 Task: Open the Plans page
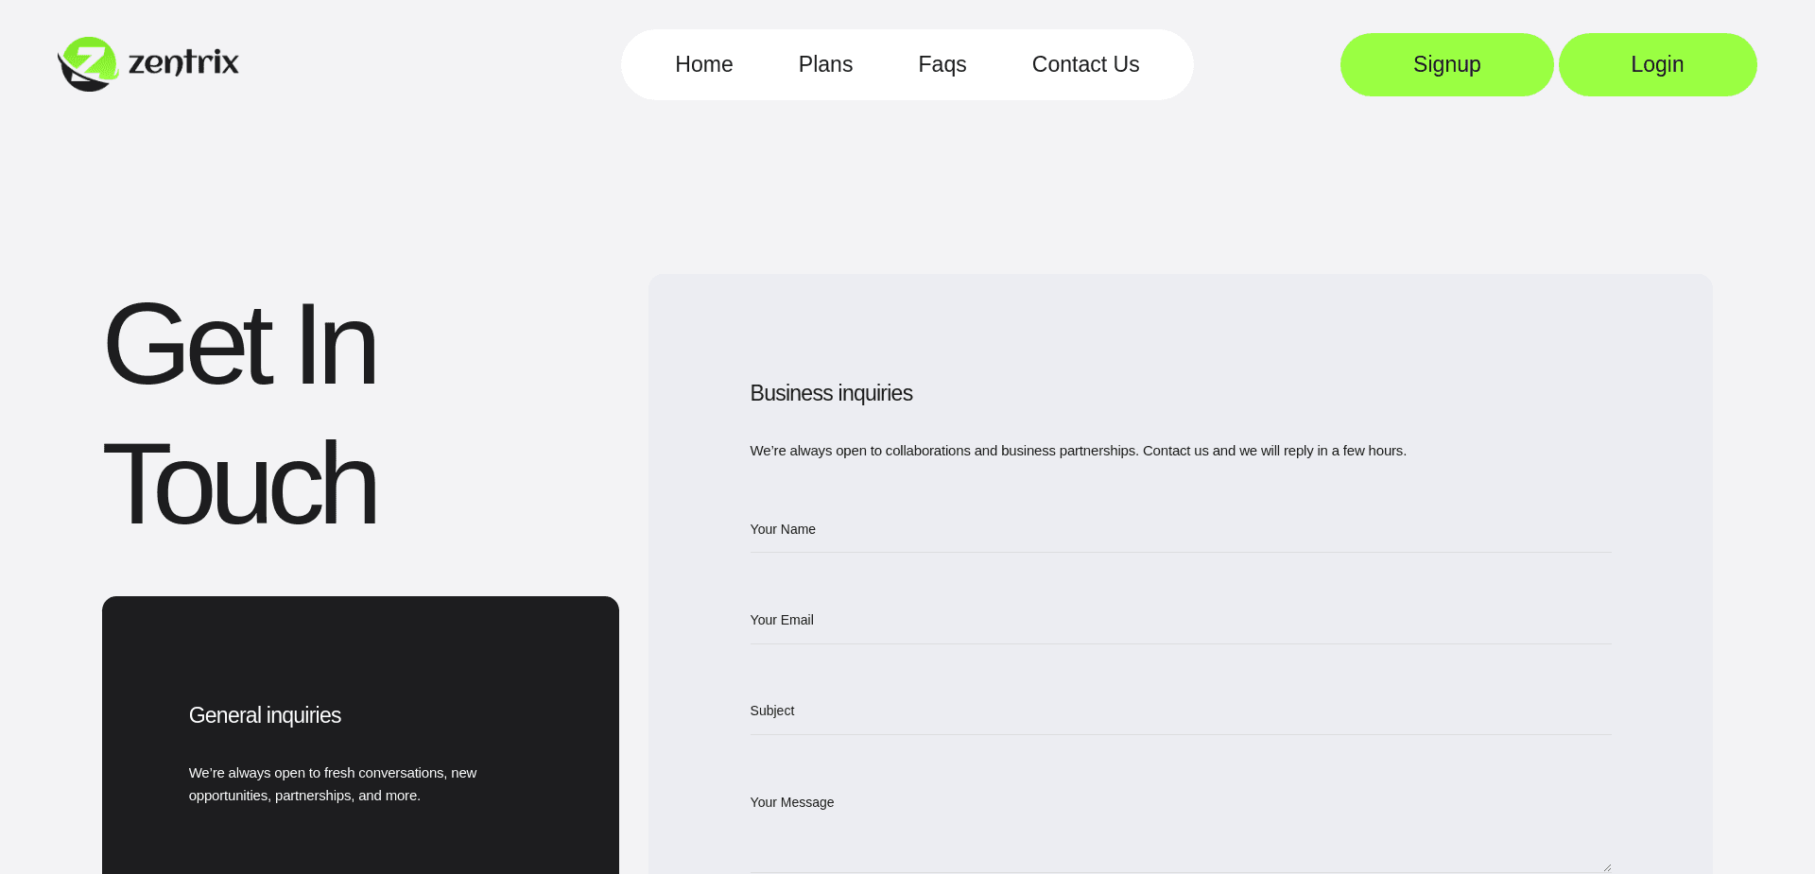pyautogui.click(x=825, y=64)
